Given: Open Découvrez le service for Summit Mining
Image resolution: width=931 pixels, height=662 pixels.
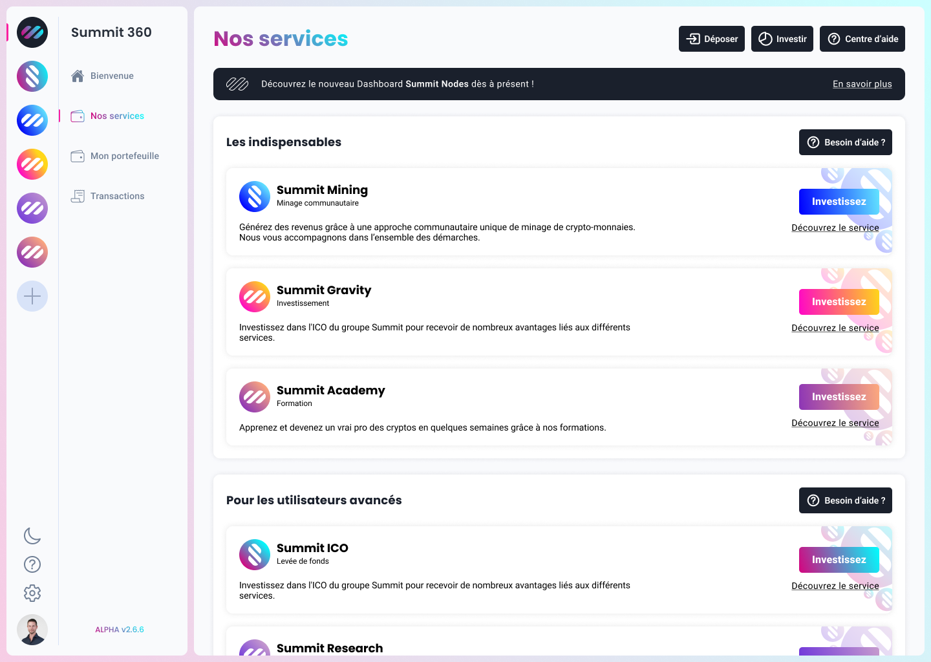Looking at the screenshot, I should (x=835, y=228).
